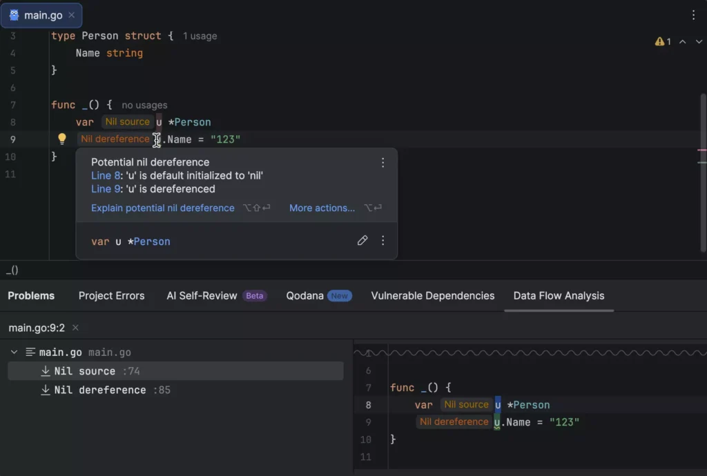The width and height of the screenshot is (707, 476).
Task: Open the editor options kebab menu top-right
Action: (693, 14)
